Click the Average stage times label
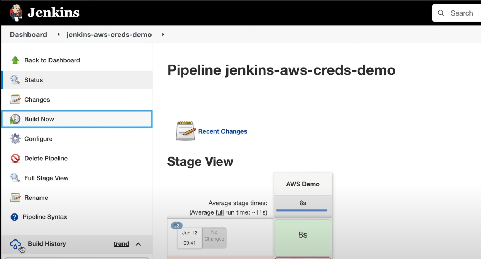481x259 pixels. pyautogui.click(x=238, y=203)
